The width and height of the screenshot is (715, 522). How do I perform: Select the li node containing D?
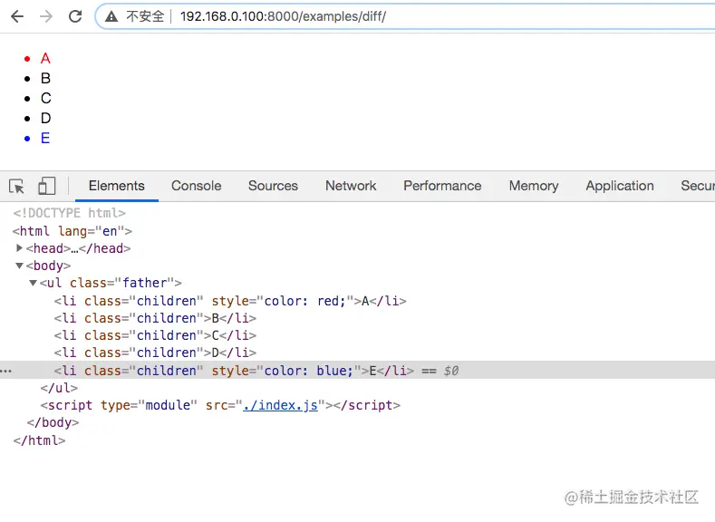(x=155, y=353)
